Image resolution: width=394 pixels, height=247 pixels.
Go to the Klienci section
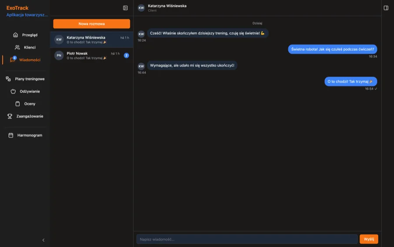click(x=25, y=47)
